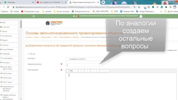Go forward with the browser arrow
178x100 pixels.
pos(4,7)
